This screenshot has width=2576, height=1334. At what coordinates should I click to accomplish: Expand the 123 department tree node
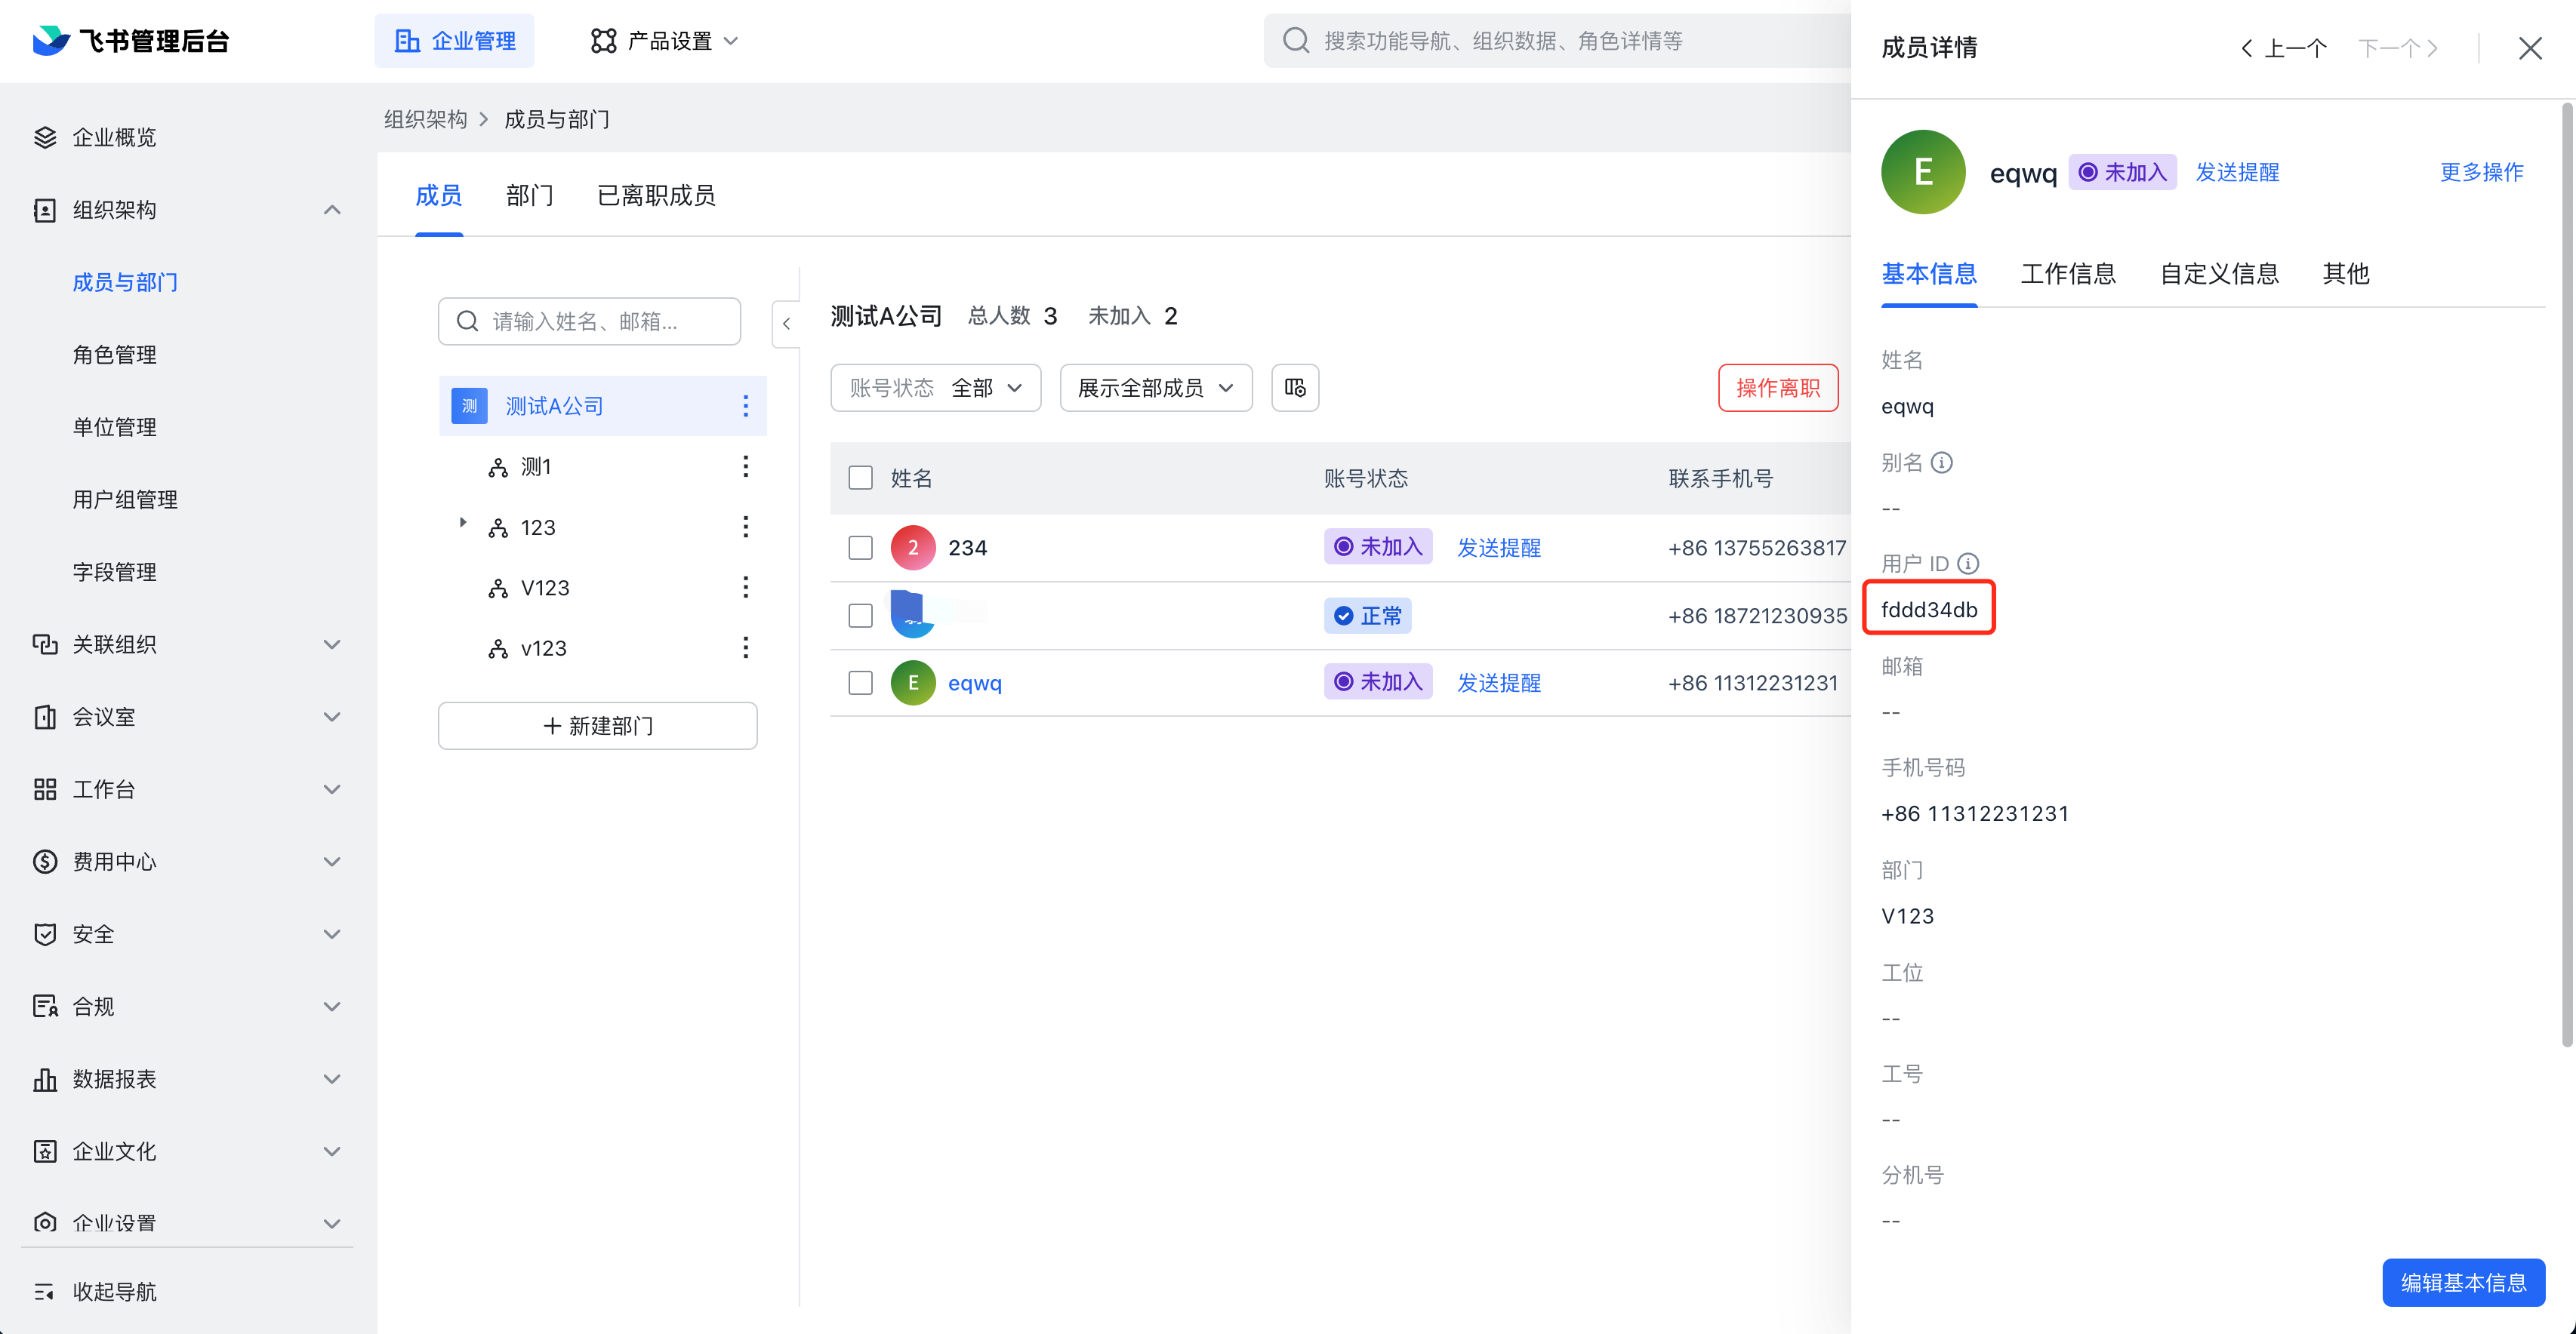[x=462, y=524]
